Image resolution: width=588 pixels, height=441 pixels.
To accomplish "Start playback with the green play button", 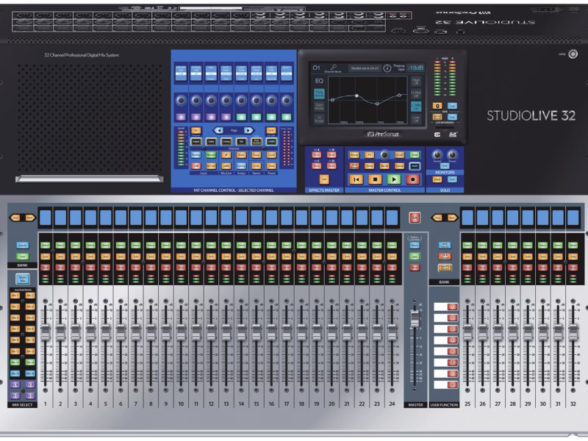I will click(x=394, y=179).
